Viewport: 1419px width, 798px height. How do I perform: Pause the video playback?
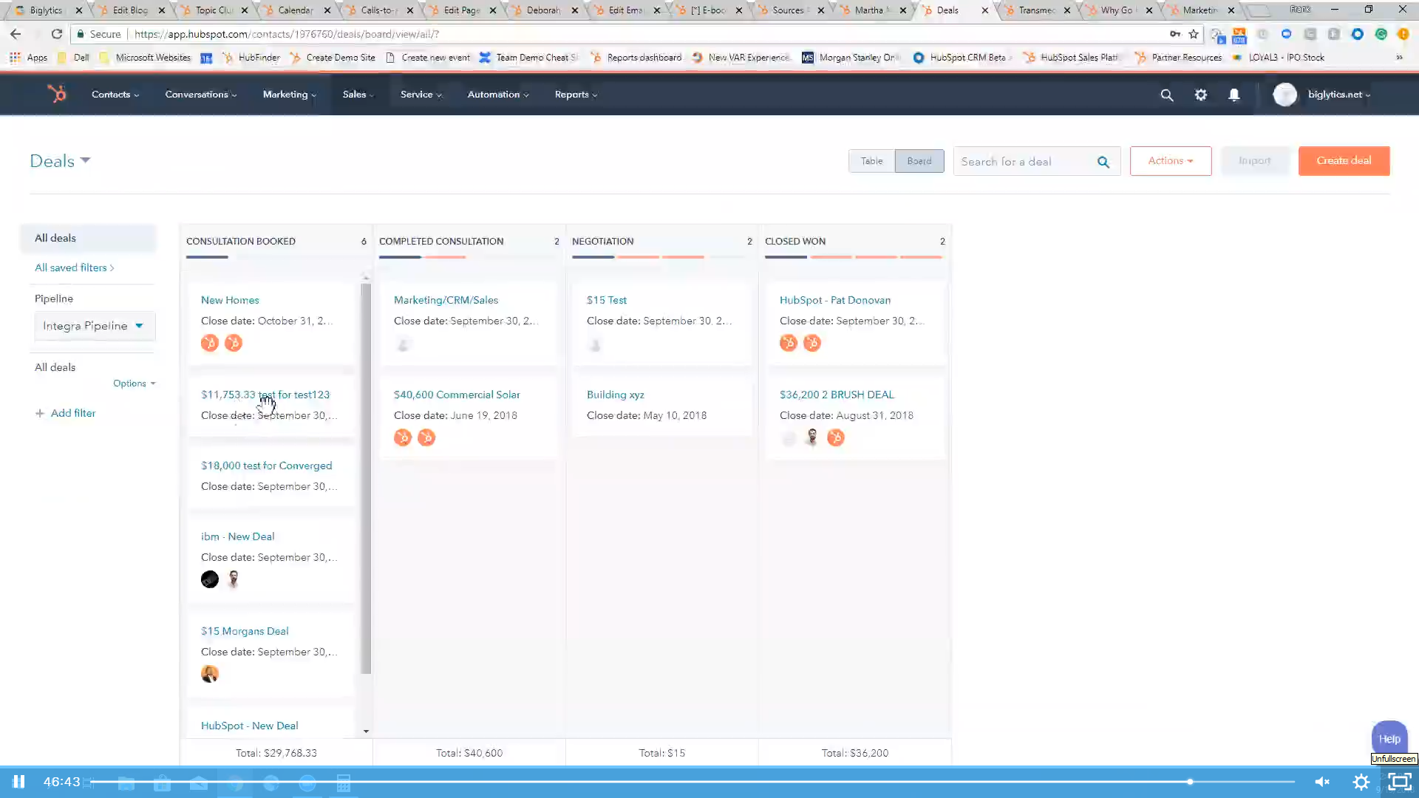[x=19, y=781]
